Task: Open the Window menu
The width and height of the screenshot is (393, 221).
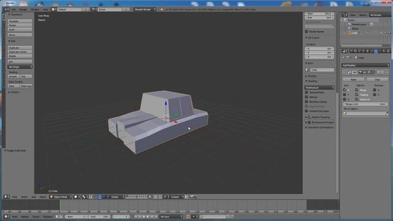Action: point(35,10)
